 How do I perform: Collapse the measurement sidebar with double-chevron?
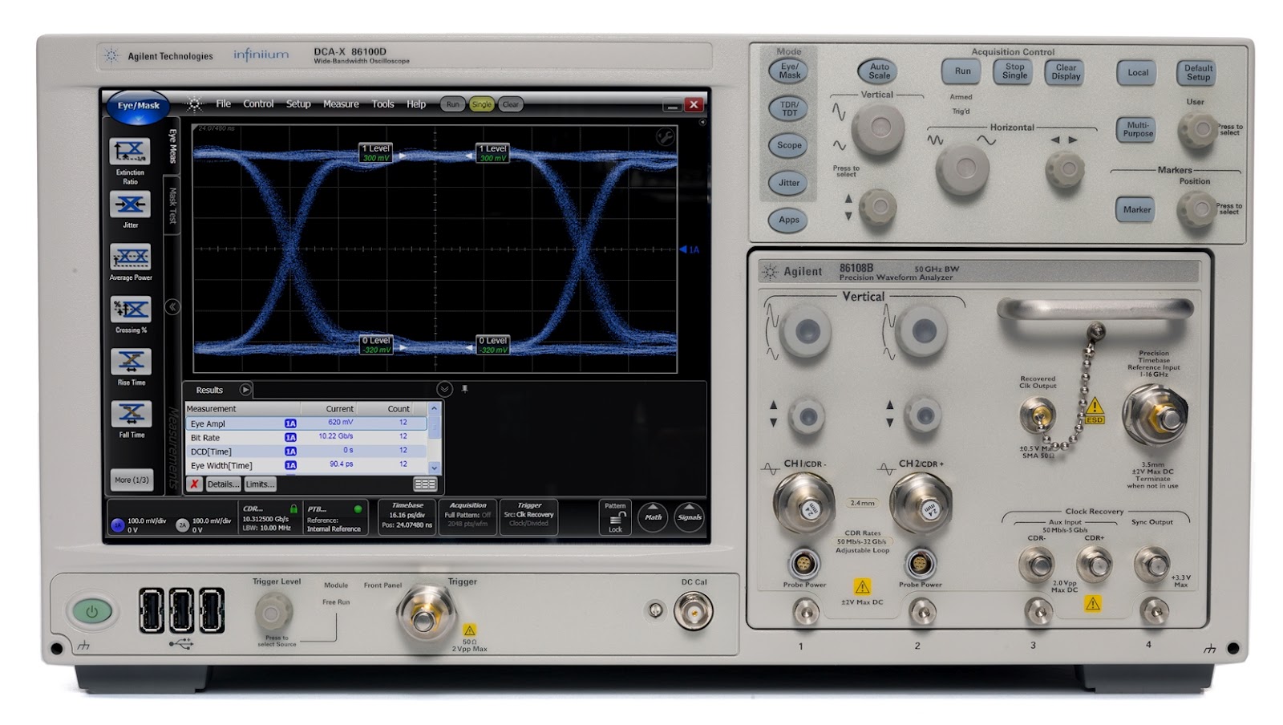point(172,306)
